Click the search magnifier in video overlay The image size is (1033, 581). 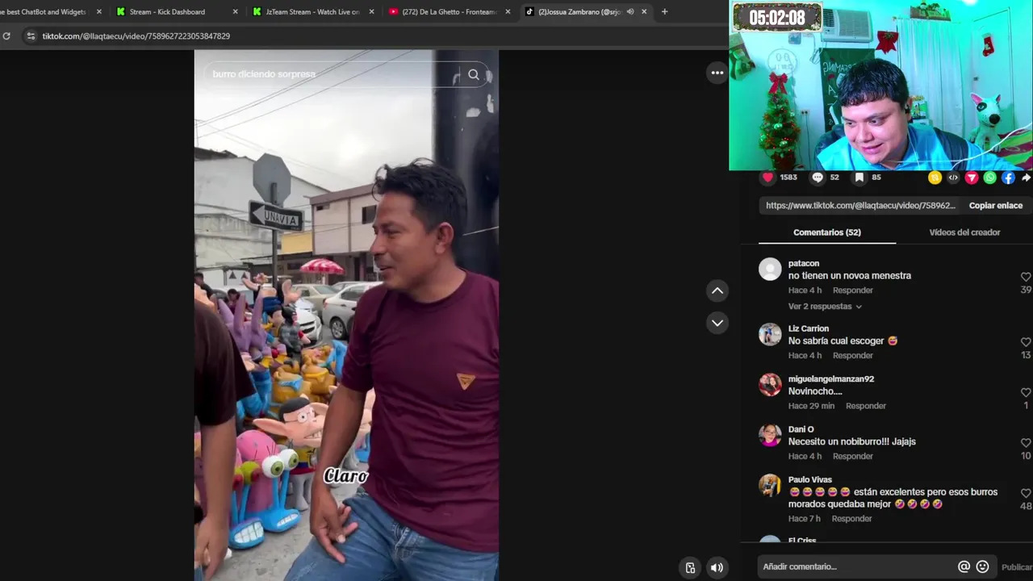coord(474,74)
